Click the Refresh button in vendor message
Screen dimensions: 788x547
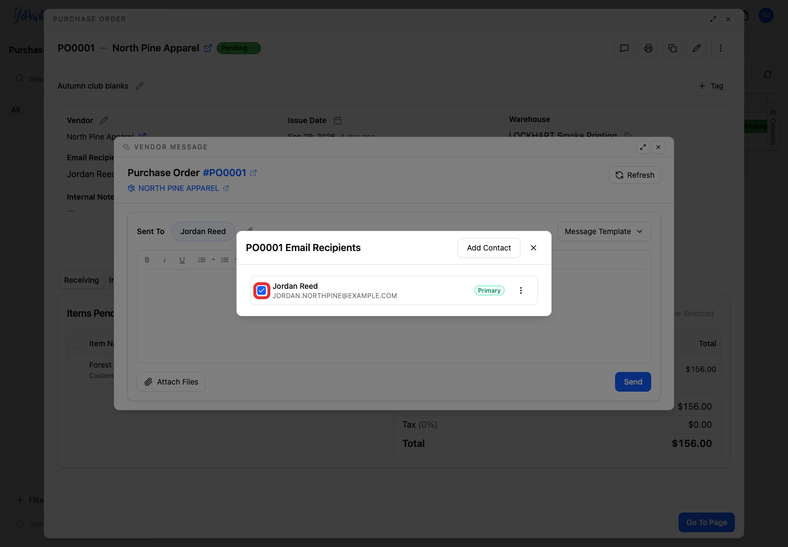(635, 175)
